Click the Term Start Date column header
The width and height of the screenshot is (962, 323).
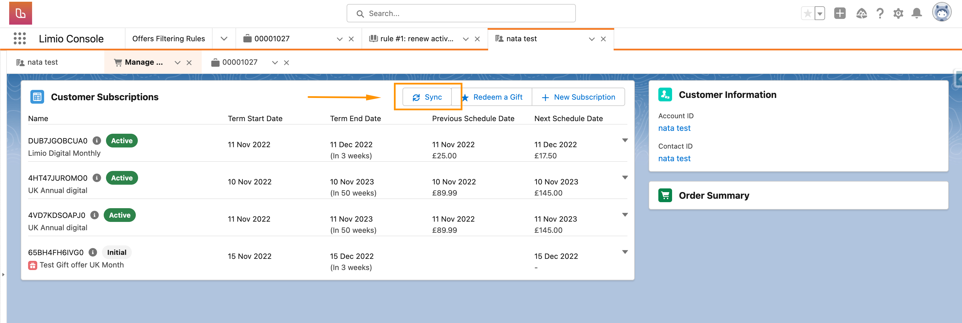click(x=255, y=118)
